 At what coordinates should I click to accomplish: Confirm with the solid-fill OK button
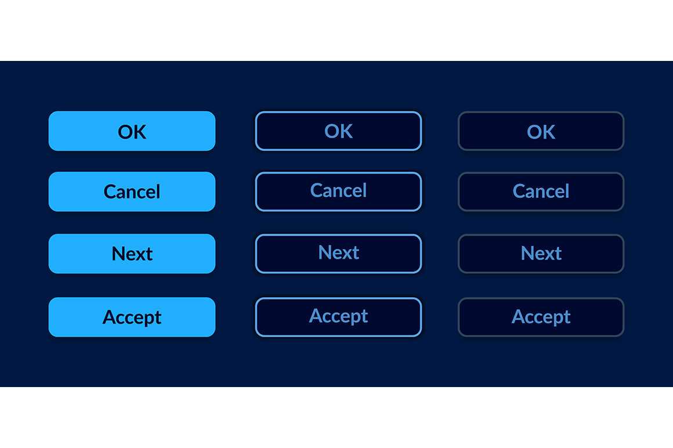(132, 131)
